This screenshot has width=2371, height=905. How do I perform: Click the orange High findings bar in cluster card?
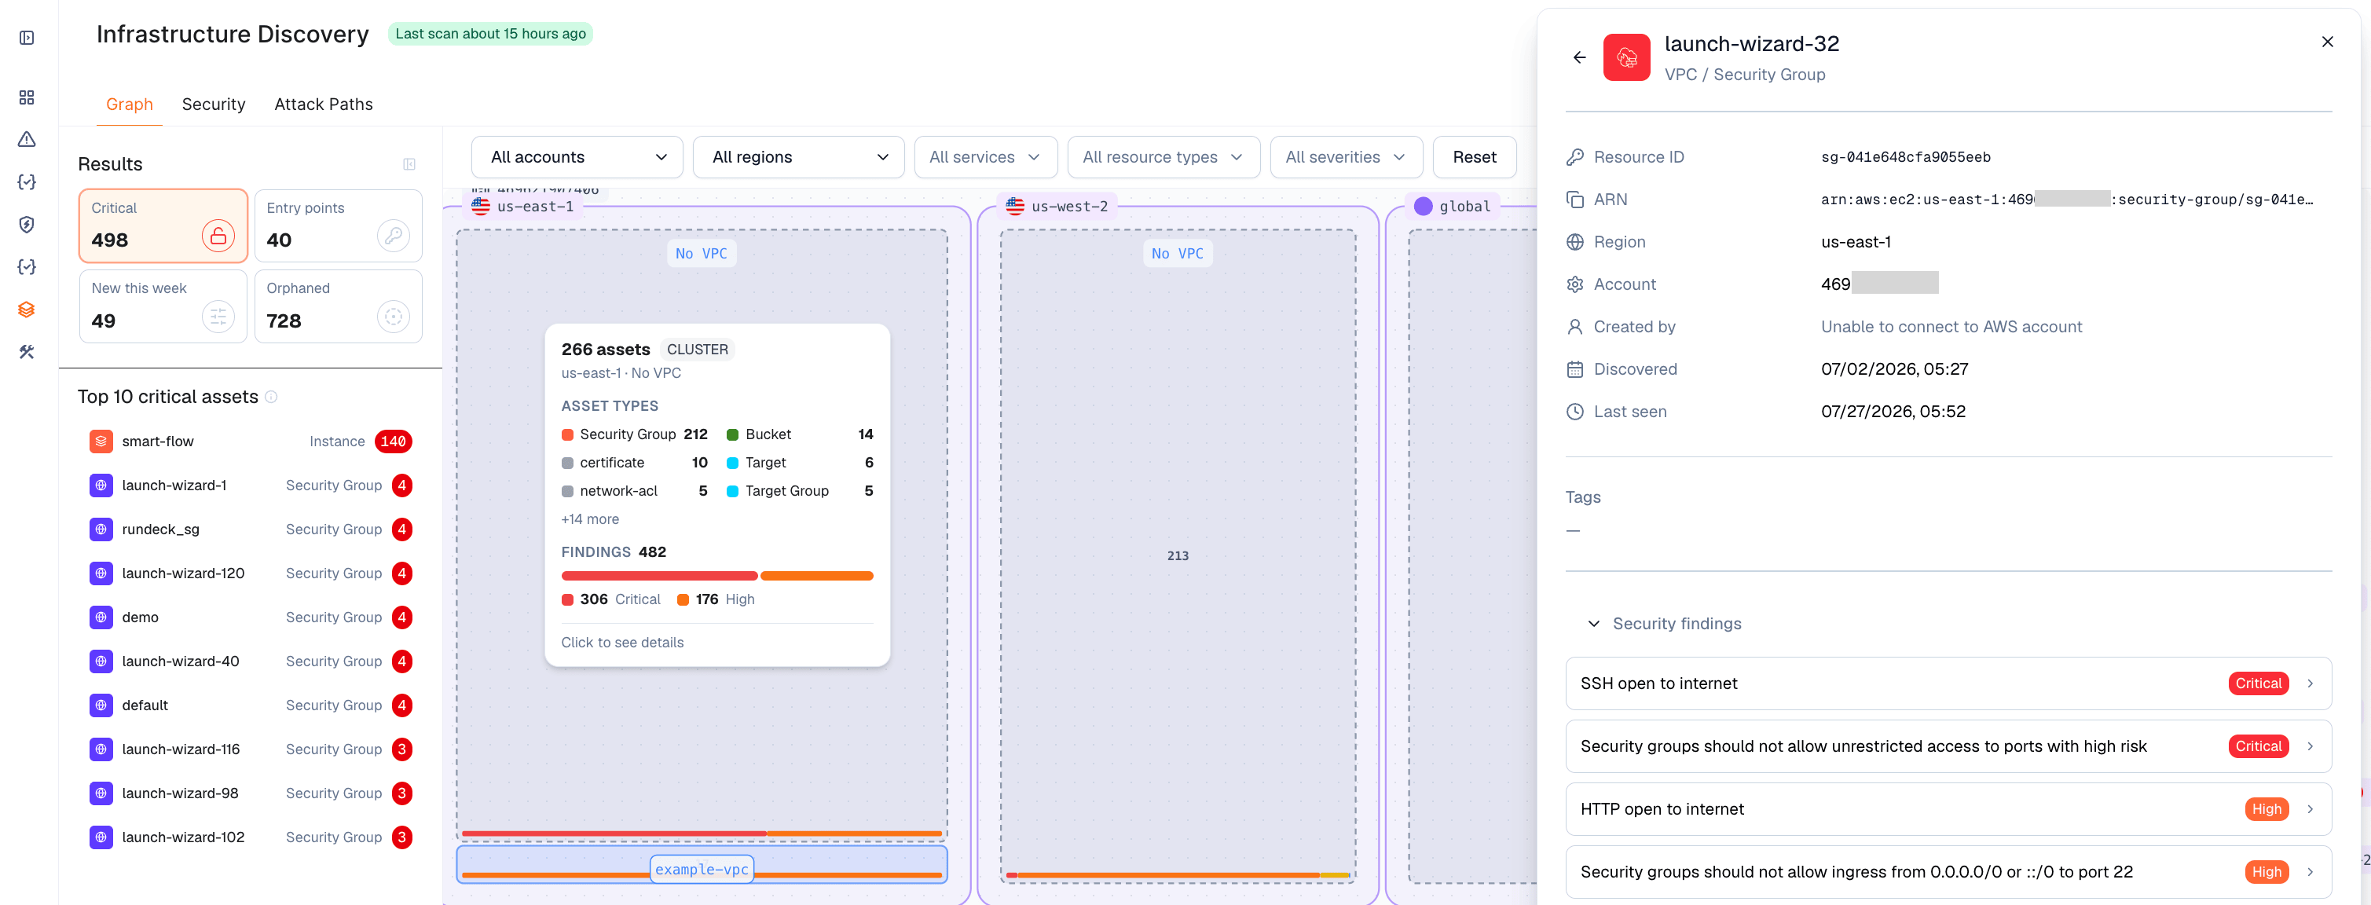816,577
